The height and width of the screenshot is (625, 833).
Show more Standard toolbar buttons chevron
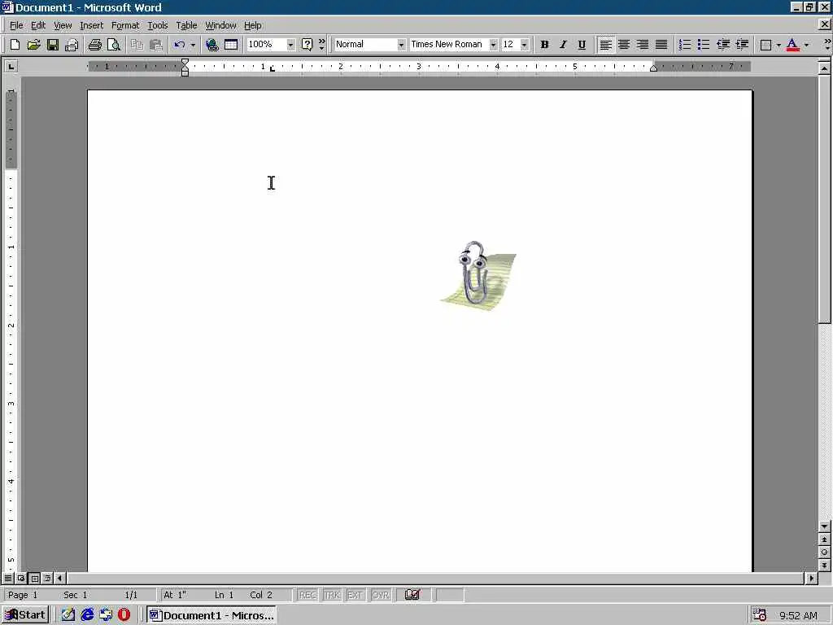click(322, 45)
